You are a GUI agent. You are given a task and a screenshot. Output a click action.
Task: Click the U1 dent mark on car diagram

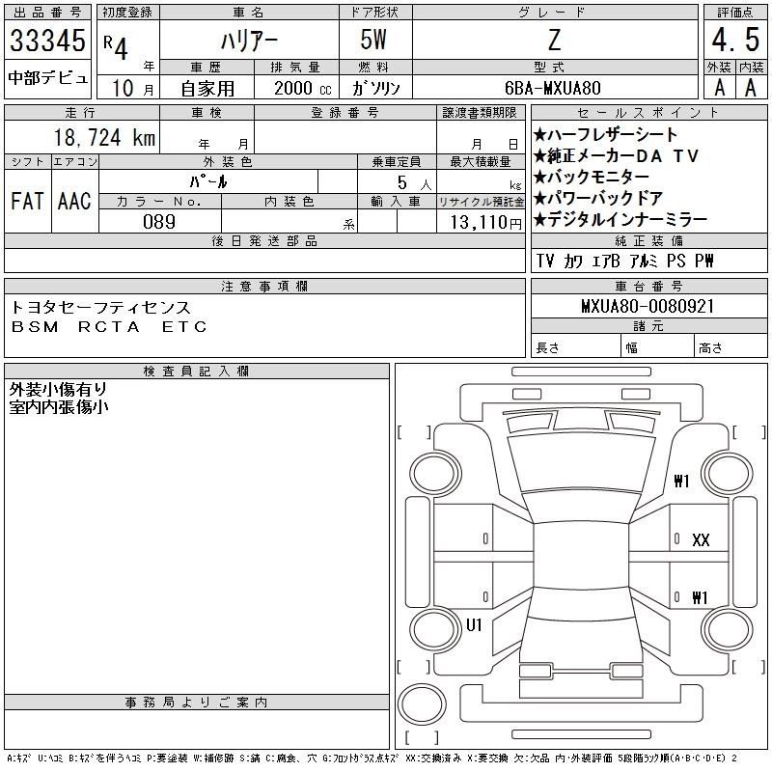click(474, 624)
